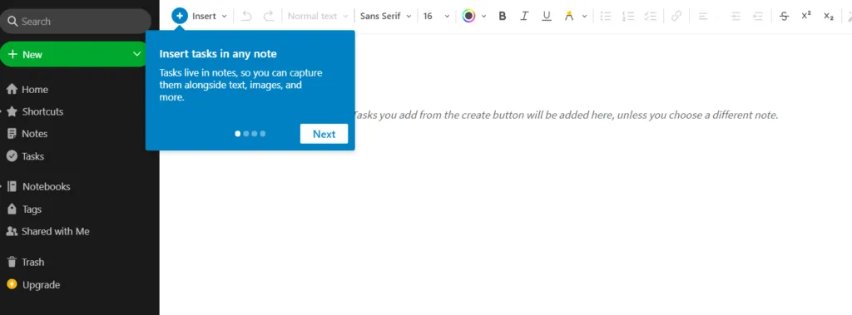The width and height of the screenshot is (852, 315).
Task: Open the font size 16 dropdown
Action: (436, 17)
